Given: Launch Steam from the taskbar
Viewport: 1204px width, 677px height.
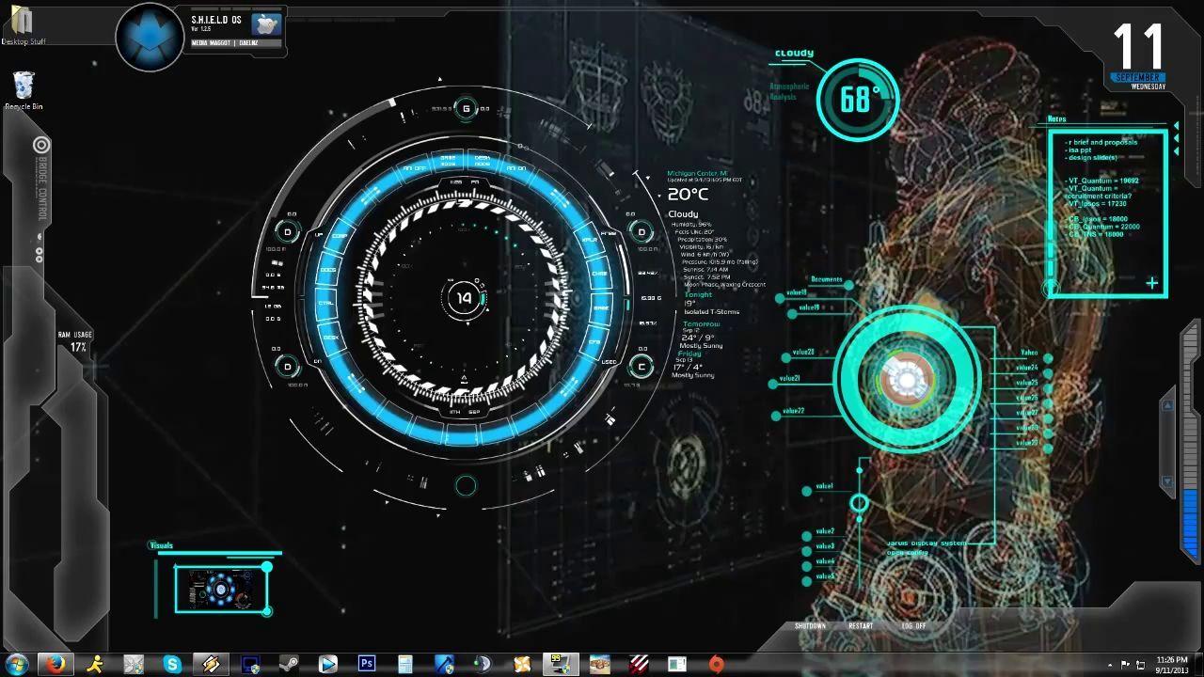Looking at the screenshot, I should coord(290,663).
